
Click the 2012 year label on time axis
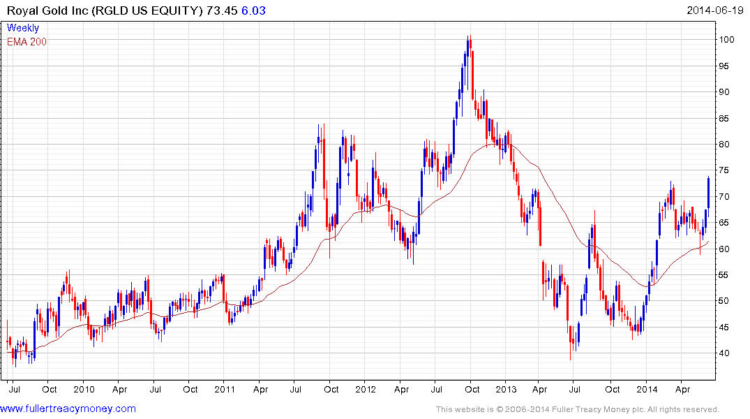[x=366, y=389]
